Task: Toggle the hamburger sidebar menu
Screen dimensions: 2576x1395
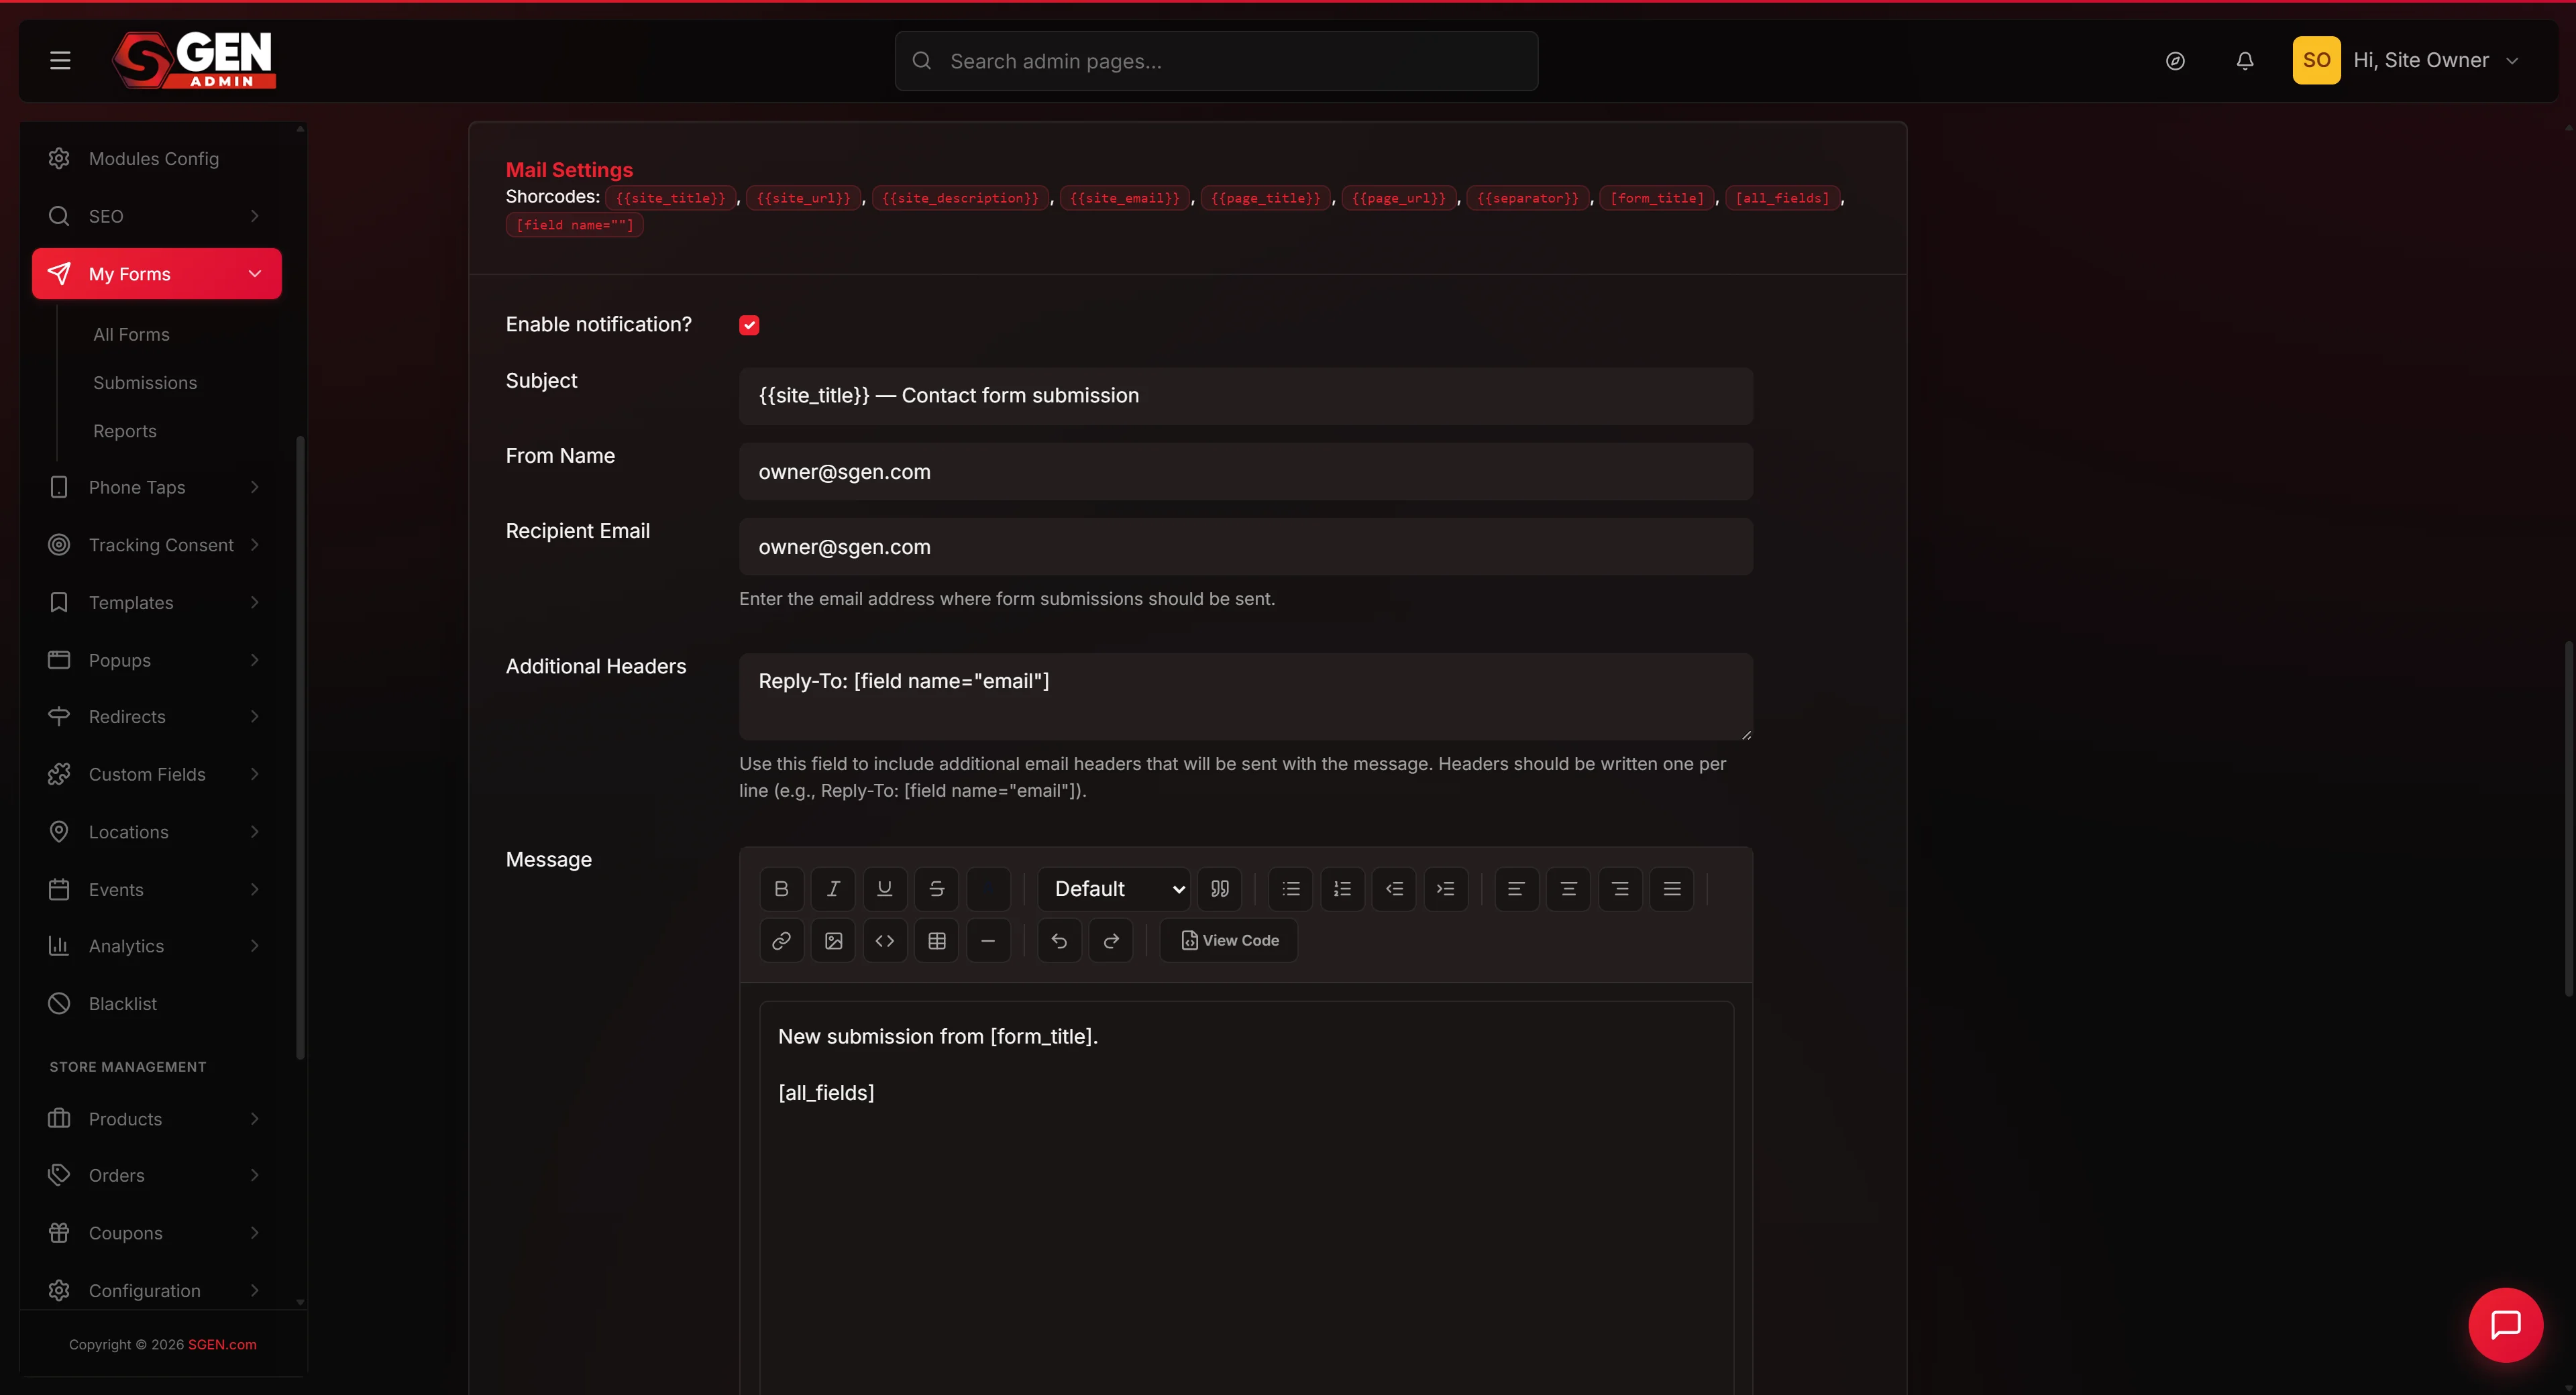Action: (60, 61)
